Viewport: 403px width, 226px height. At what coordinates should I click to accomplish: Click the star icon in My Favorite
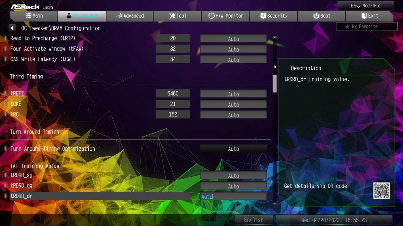[x=347, y=26]
